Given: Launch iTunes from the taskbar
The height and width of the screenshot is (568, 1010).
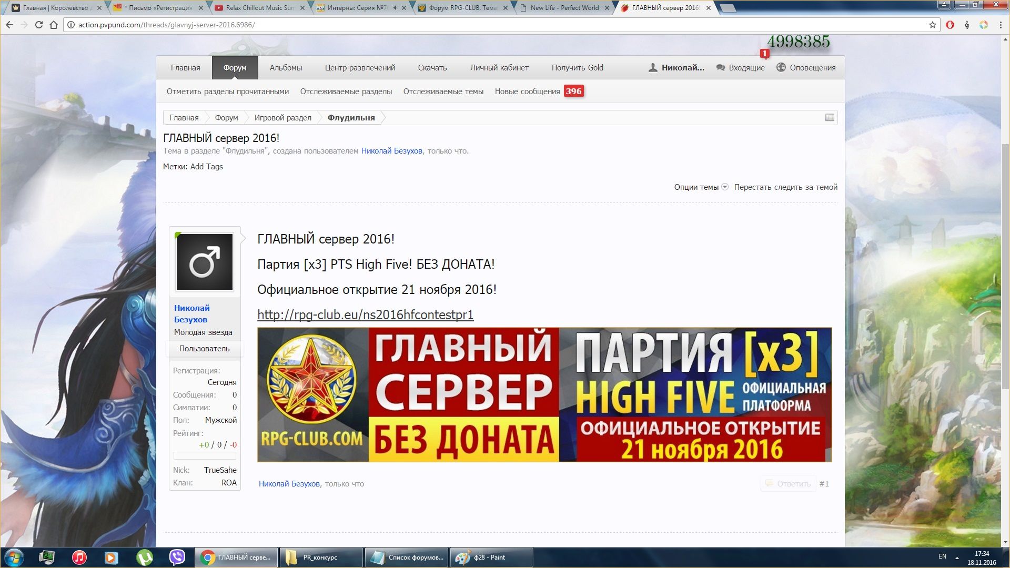Looking at the screenshot, I should pos(79,557).
